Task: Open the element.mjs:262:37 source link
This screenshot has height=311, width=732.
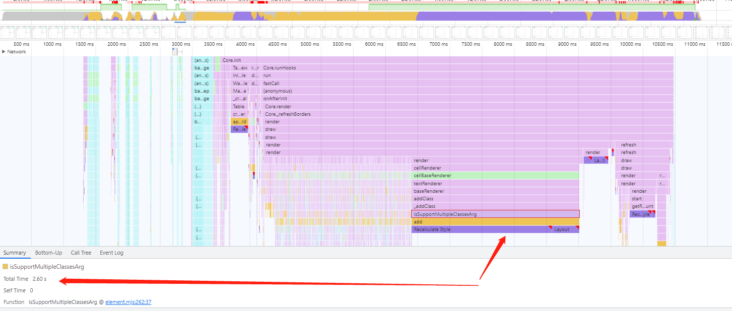Action: [127, 302]
